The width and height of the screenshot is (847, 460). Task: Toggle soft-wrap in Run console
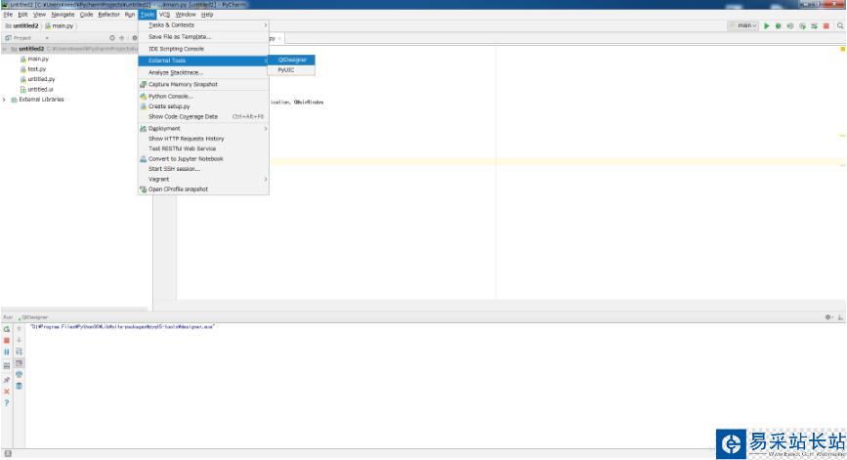(19, 352)
